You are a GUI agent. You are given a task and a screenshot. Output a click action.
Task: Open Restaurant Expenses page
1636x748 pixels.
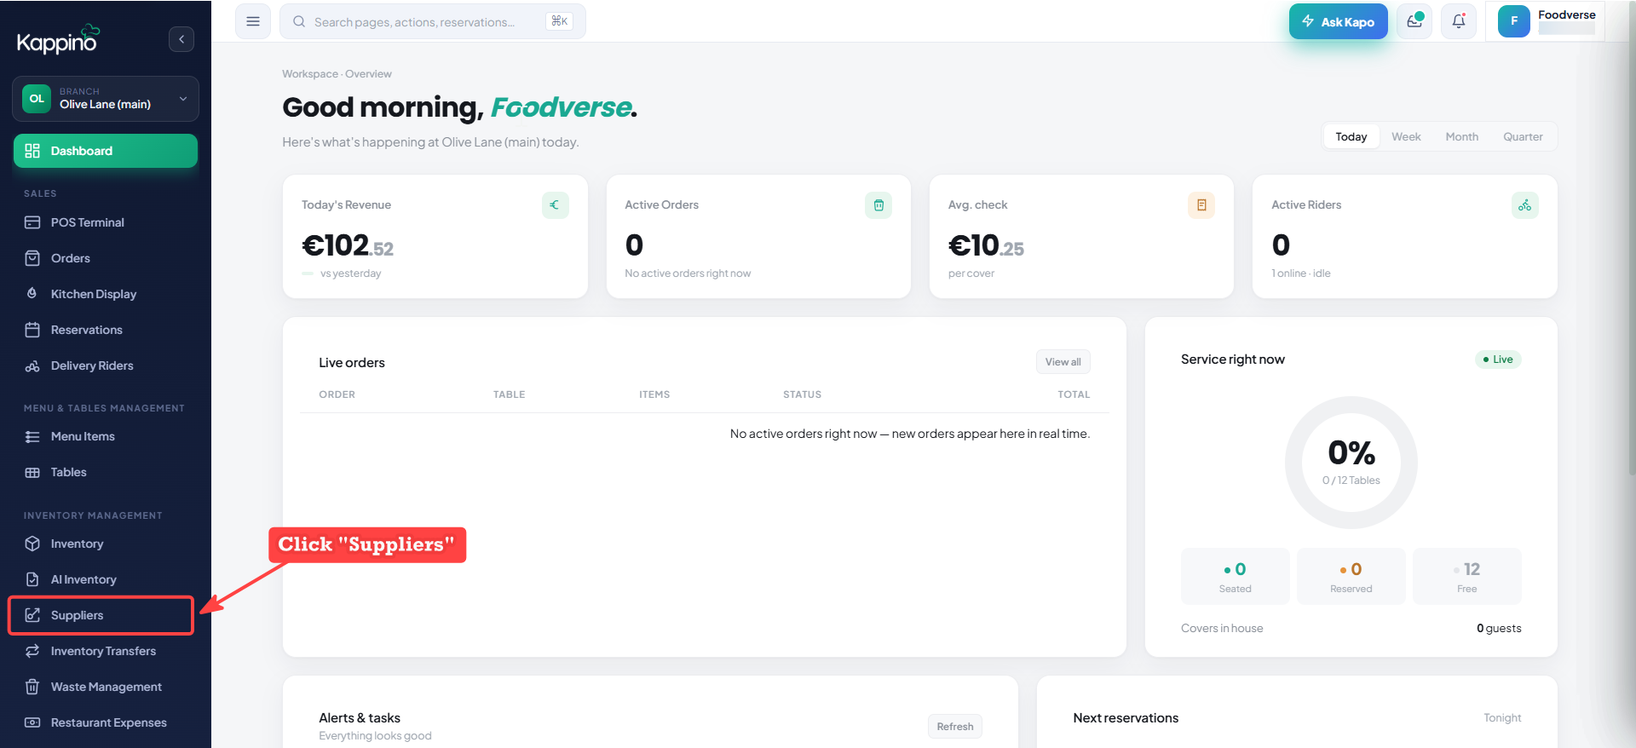(106, 722)
